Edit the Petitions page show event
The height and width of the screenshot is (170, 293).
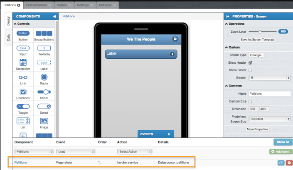pos(281,163)
